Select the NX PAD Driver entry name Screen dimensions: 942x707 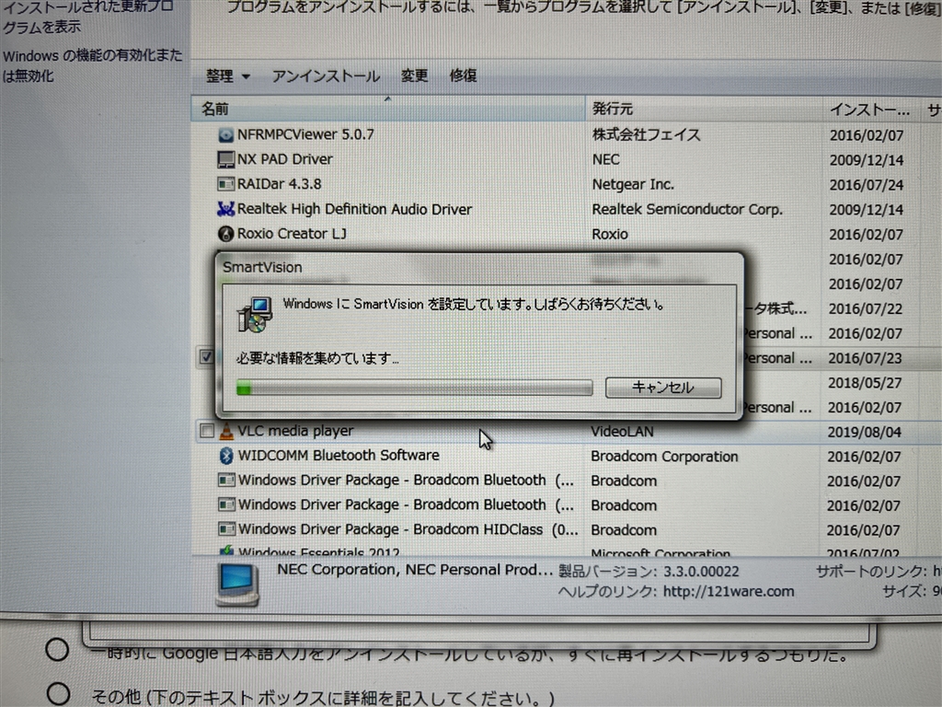tap(285, 159)
